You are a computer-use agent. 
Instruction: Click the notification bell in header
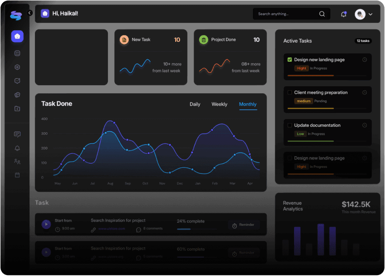[x=343, y=14]
